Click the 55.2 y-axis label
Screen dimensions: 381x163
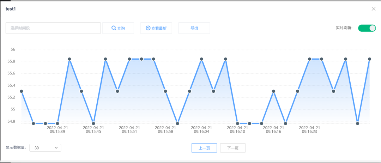tap(11, 97)
